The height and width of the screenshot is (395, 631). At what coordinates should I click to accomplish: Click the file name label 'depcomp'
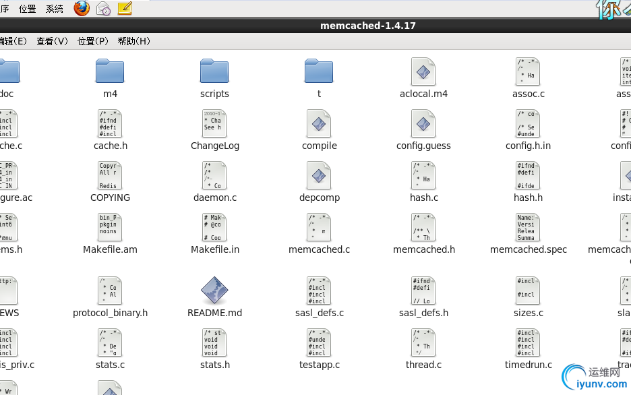[x=320, y=197]
